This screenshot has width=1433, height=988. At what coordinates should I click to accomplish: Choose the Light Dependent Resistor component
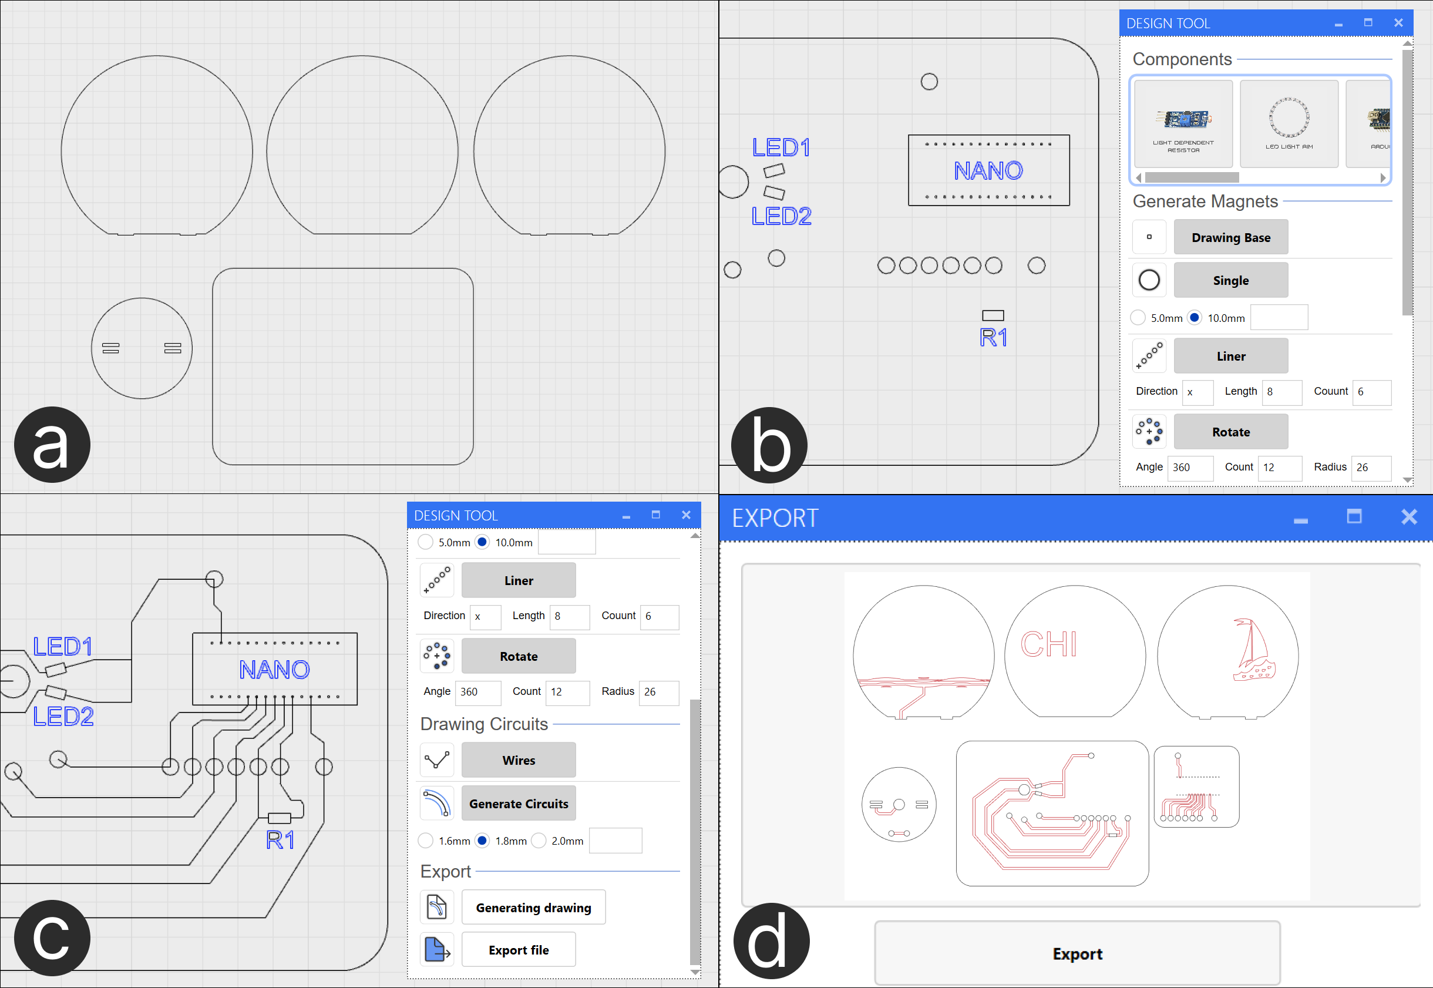[x=1183, y=124]
